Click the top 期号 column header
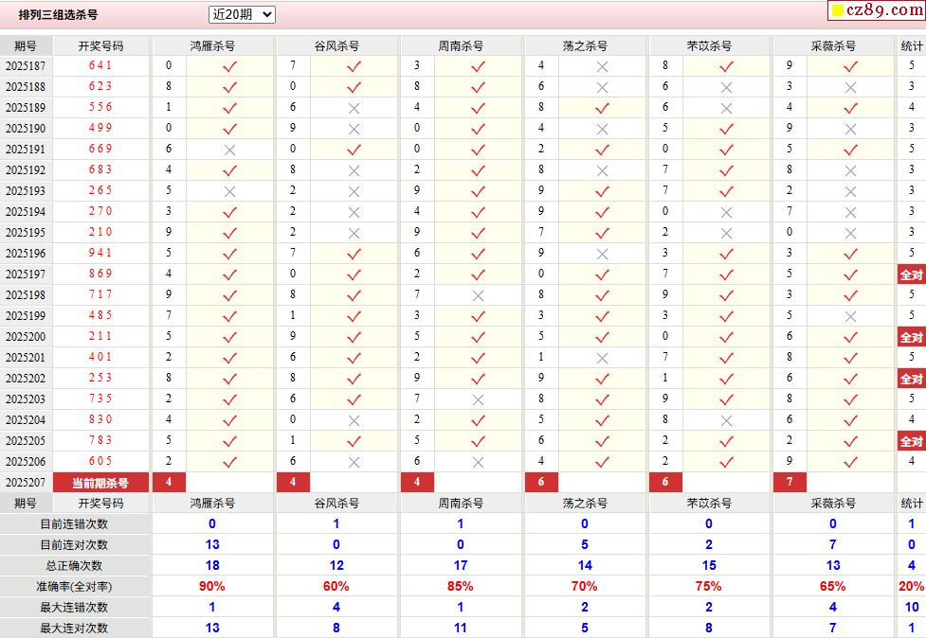The width and height of the screenshot is (926, 638). (26, 46)
